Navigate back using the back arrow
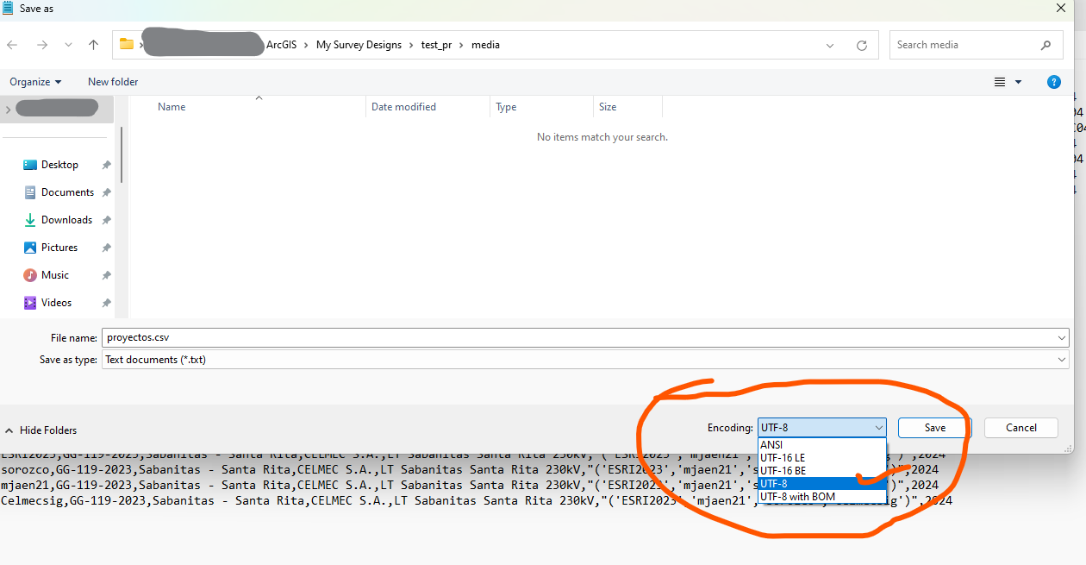1086x565 pixels. 15,44
